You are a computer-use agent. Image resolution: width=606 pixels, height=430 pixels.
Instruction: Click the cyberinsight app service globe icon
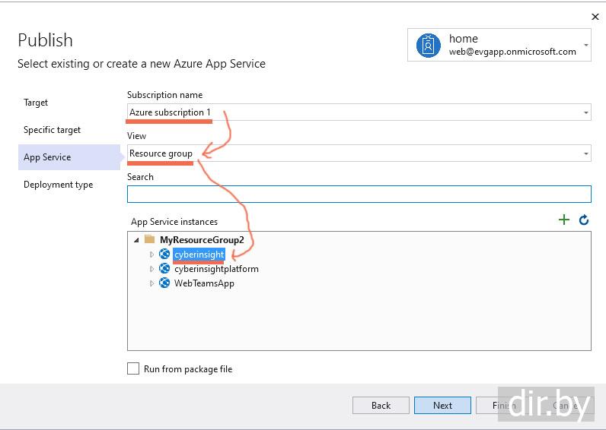tap(164, 255)
